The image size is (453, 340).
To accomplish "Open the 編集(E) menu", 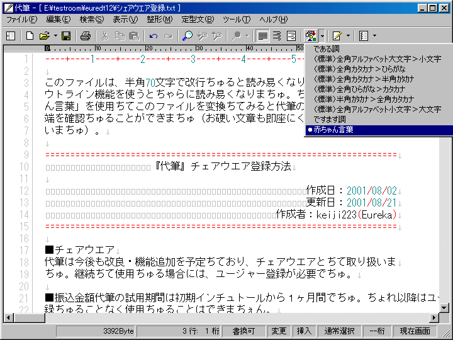I will click(x=59, y=20).
